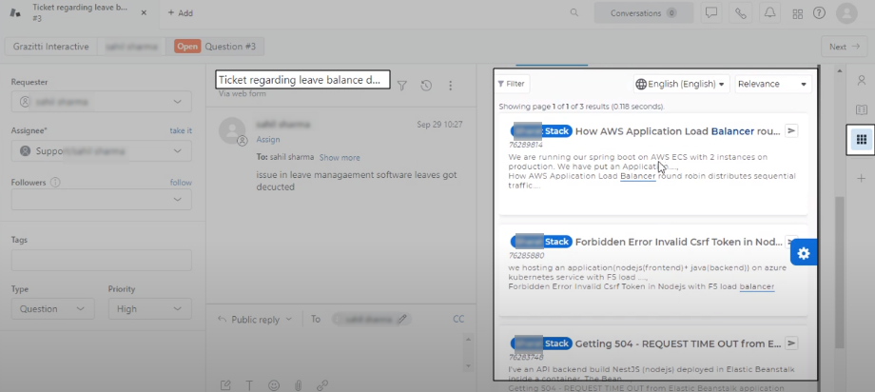The image size is (875, 392).
Task: Open the Conversations button
Action: point(644,12)
